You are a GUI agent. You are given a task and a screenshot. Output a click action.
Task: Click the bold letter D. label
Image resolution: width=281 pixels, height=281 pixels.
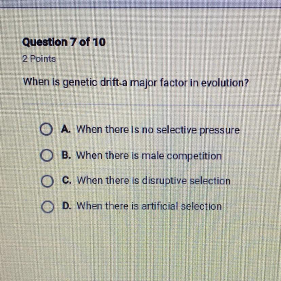point(67,206)
